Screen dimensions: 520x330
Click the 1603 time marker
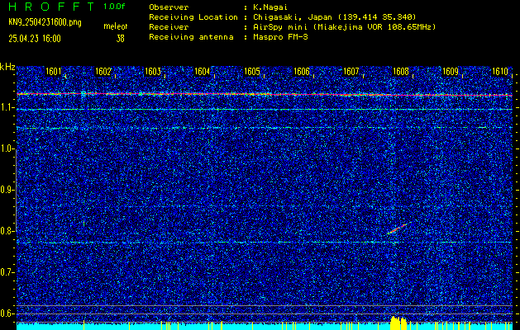pyautogui.click(x=153, y=72)
